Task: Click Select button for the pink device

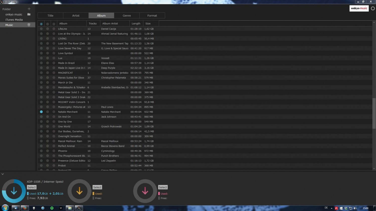Action: pos(163,187)
